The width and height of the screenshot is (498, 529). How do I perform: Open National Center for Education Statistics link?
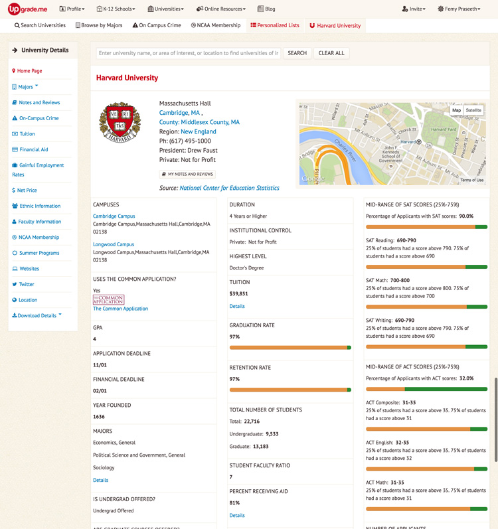[230, 188]
